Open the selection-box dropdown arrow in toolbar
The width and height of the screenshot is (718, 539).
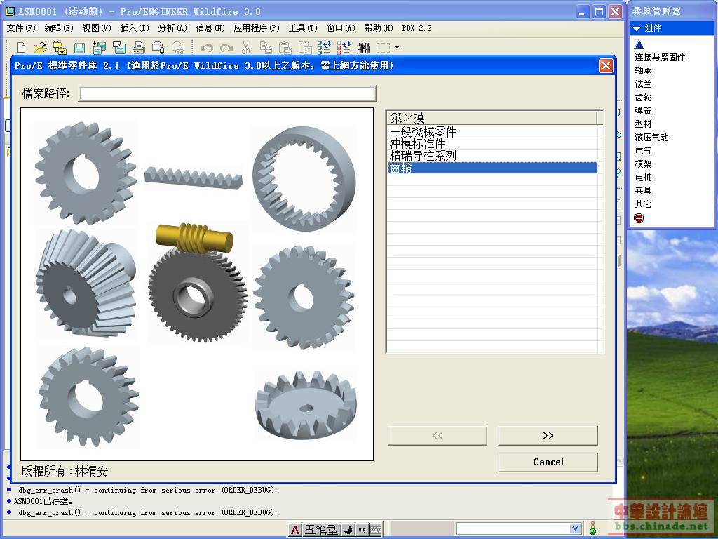tap(397, 47)
